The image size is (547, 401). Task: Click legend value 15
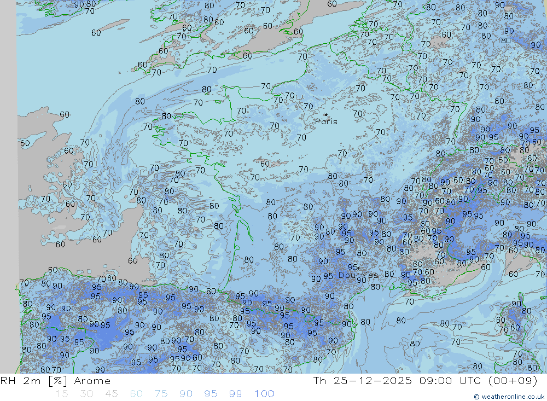click(62, 394)
